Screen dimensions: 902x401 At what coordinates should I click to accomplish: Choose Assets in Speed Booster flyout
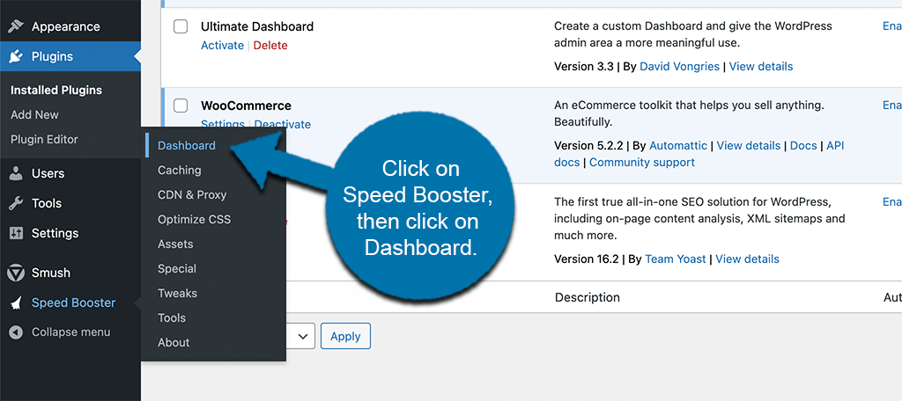[175, 244]
